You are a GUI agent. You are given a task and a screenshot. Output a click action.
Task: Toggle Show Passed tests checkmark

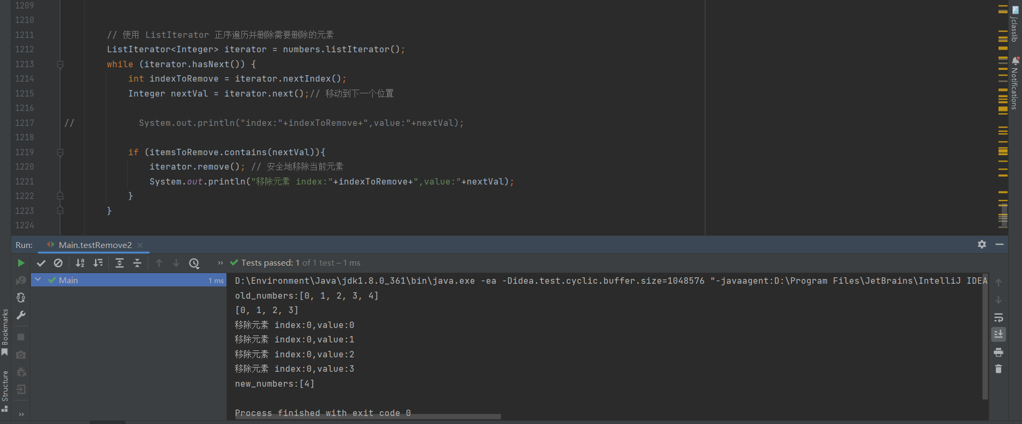pyautogui.click(x=41, y=263)
